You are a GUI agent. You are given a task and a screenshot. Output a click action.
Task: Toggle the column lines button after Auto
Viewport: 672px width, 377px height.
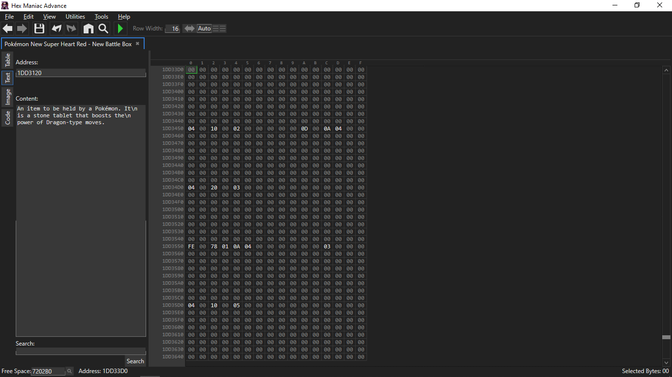[x=219, y=28]
